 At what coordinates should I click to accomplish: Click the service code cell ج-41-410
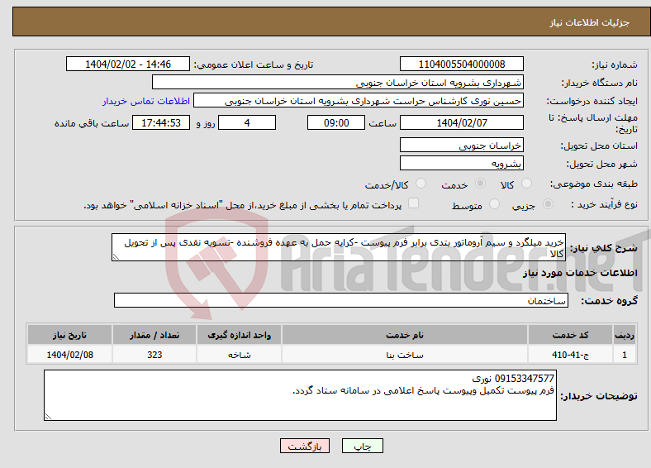(571, 355)
